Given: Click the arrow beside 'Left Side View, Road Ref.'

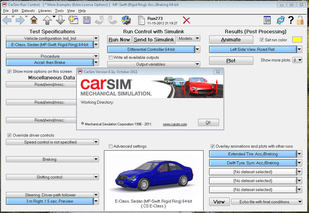Looking at the screenshot, I should click(299, 49).
